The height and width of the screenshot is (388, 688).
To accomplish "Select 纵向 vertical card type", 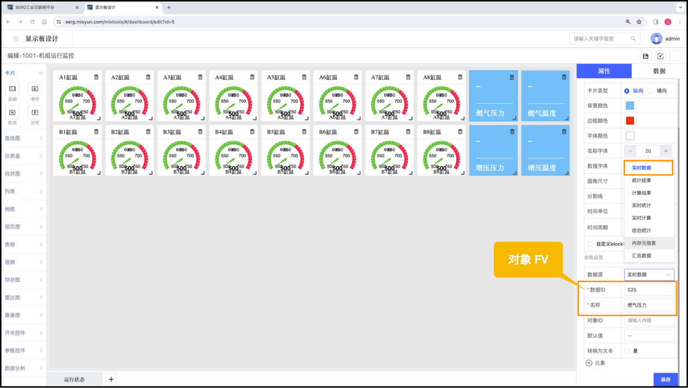I will [x=627, y=91].
